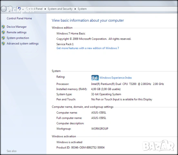This screenshot has height=155, width=178.
Task: Click the Full computer name value ASUS-X59SL
Action: 99,118
